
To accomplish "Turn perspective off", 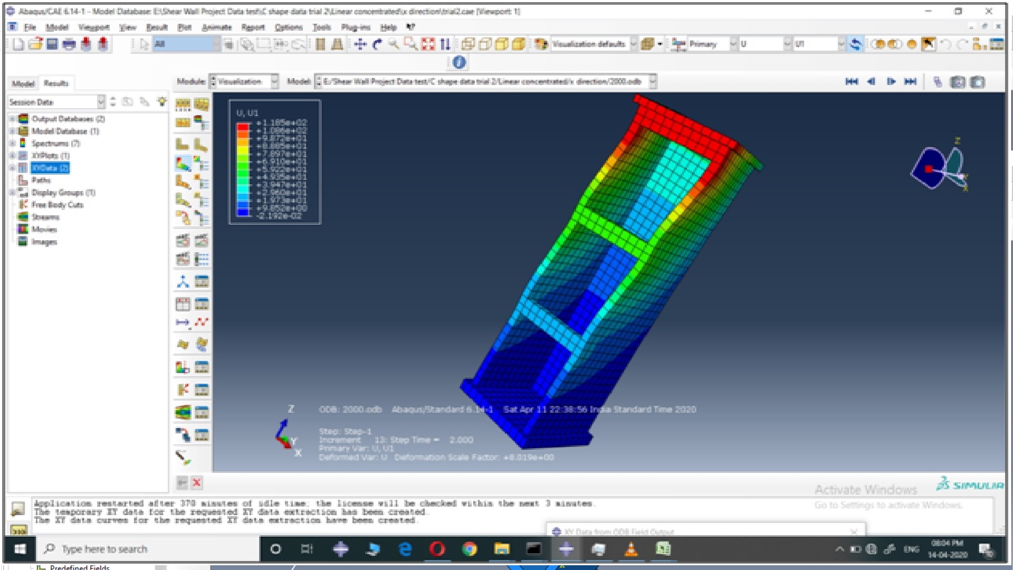I will (x=321, y=44).
